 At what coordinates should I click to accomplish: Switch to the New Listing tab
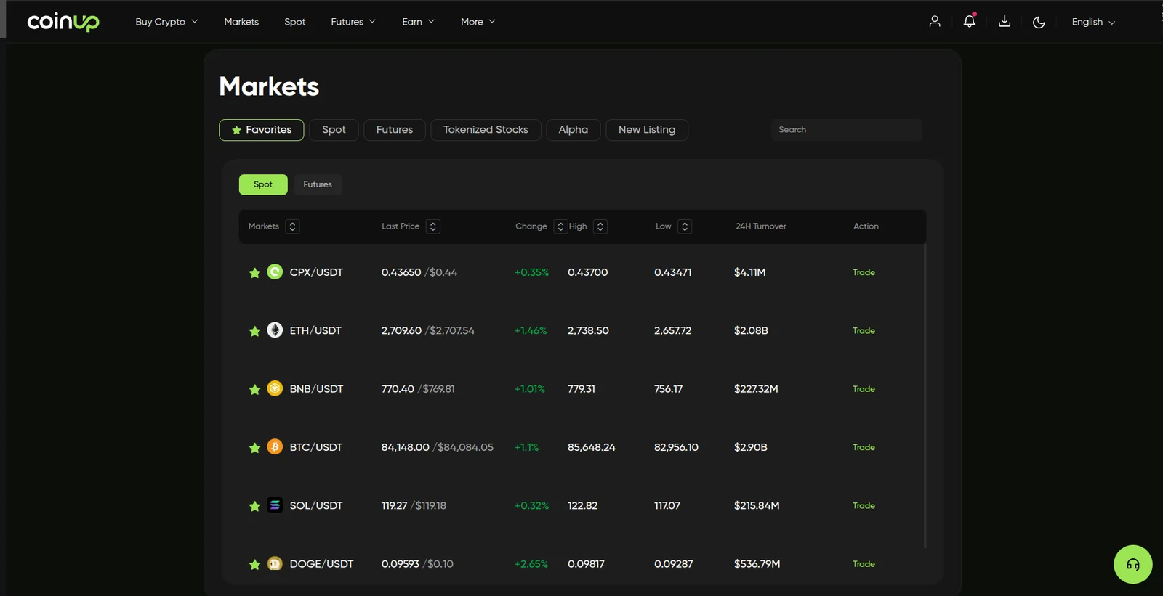[647, 130]
